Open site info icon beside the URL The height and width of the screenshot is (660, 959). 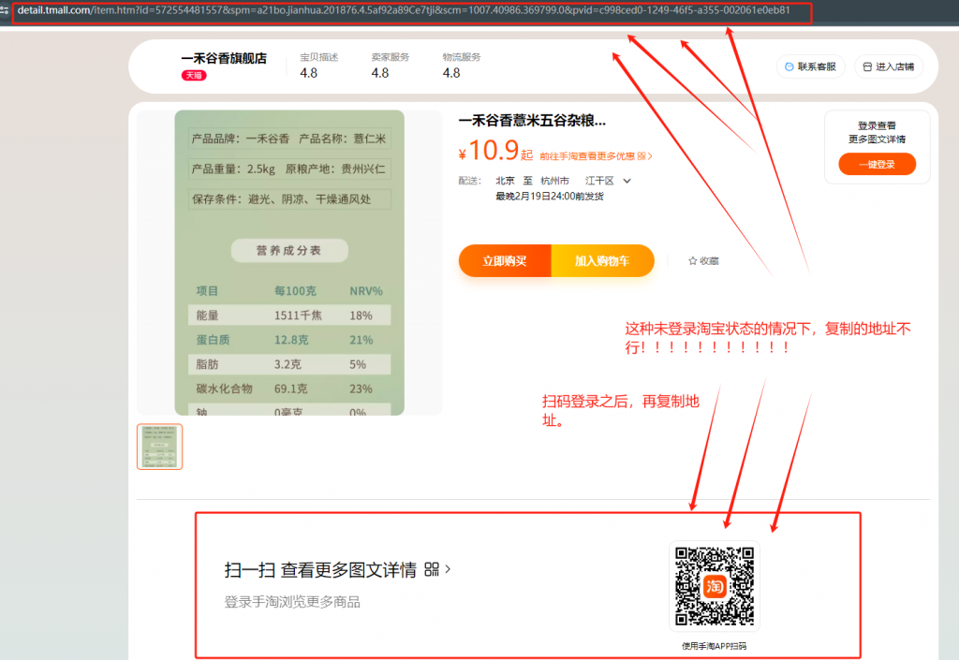click(x=5, y=10)
